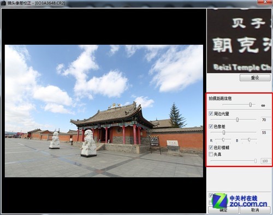Viewport: 273px width, 215px height.
Task: Enable the 失真 distortion checkbox
Action: (211, 154)
